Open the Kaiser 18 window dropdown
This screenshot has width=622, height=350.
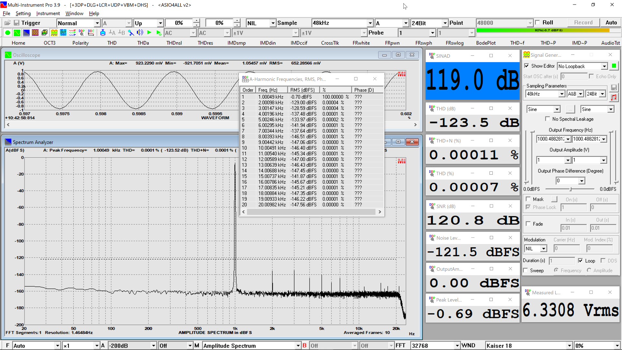point(569,345)
